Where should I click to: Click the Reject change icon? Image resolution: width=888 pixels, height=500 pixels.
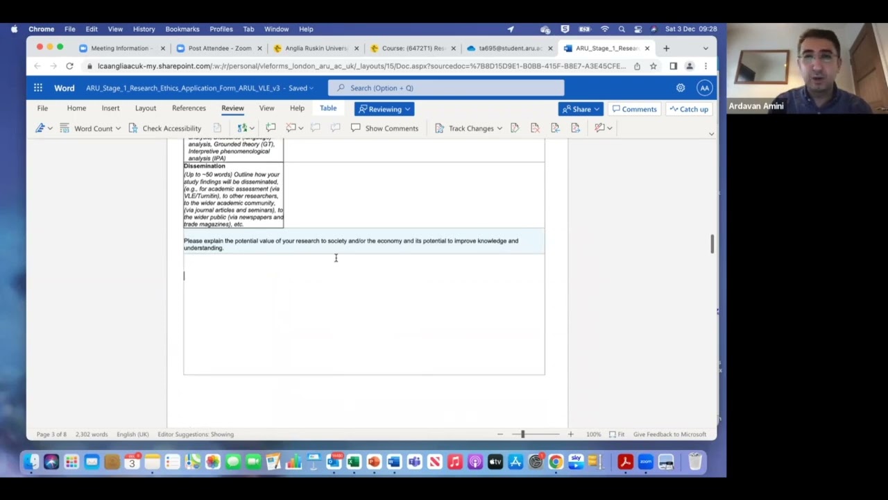click(x=535, y=128)
